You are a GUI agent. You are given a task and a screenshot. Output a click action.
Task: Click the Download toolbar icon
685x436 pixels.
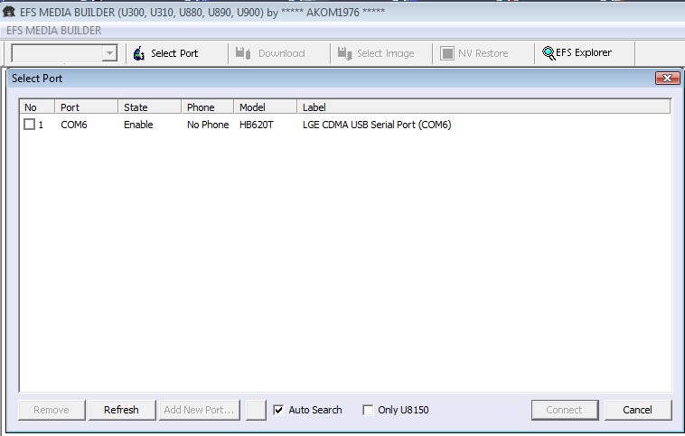click(x=243, y=53)
